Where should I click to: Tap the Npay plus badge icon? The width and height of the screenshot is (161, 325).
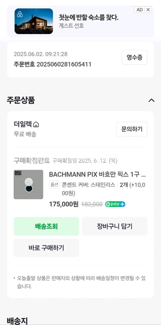115,204
